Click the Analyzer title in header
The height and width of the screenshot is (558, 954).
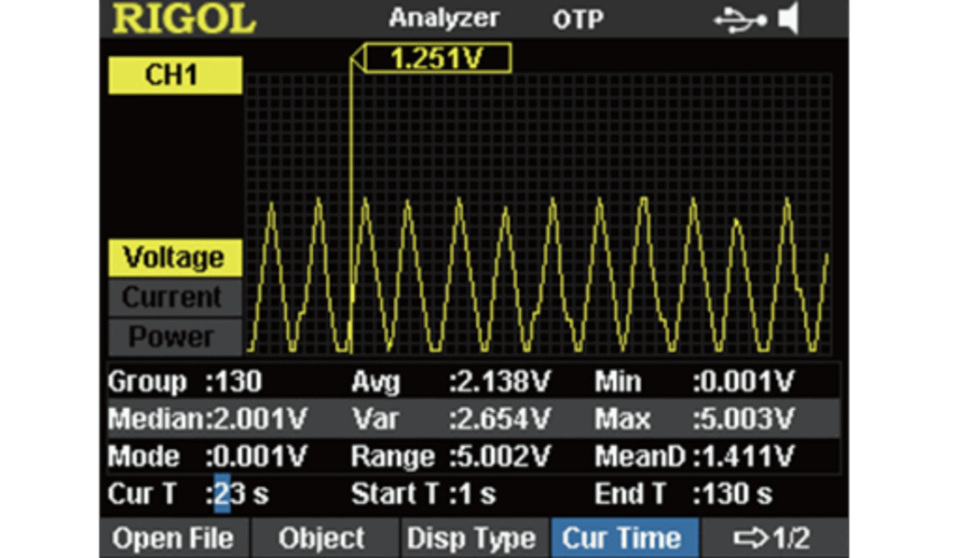443,19
